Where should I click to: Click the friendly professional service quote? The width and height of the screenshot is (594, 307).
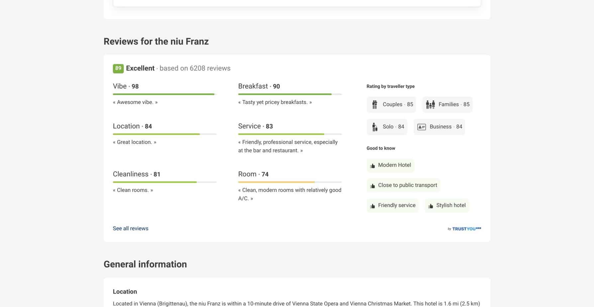click(x=288, y=146)
